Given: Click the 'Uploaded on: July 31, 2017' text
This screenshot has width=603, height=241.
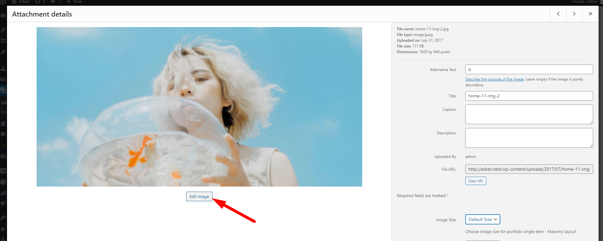Looking at the screenshot, I should tap(420, 40).
